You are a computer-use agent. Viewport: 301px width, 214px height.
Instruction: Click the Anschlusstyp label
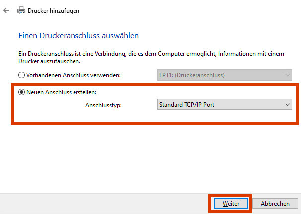pyautogui.click(x=103, y=105)
